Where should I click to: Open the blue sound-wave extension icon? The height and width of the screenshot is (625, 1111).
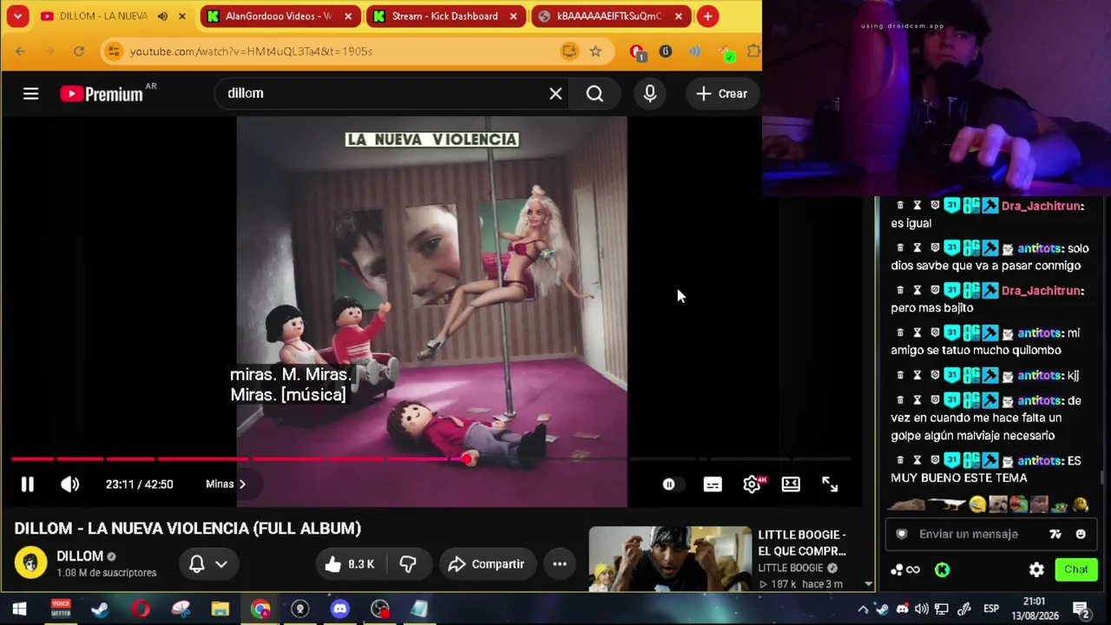(x=694, y=52)
